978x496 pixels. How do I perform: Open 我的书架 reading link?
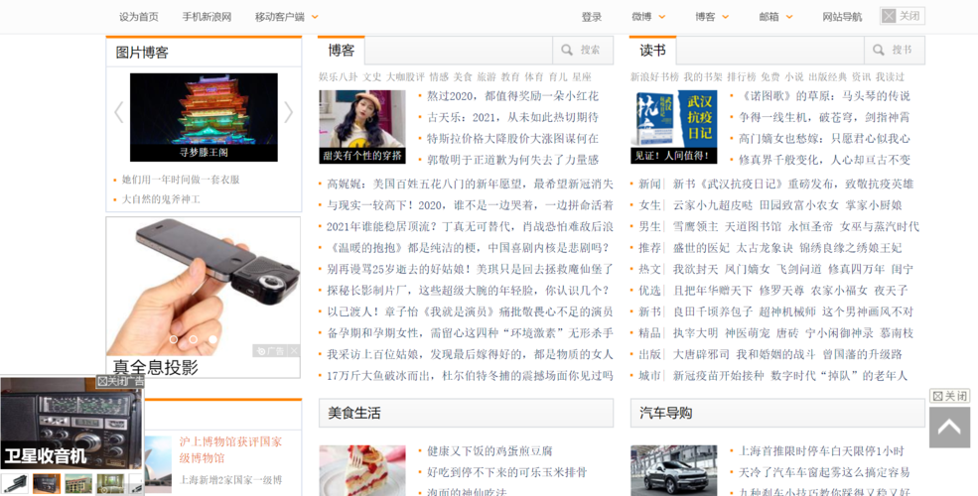[x=703, y=76]
